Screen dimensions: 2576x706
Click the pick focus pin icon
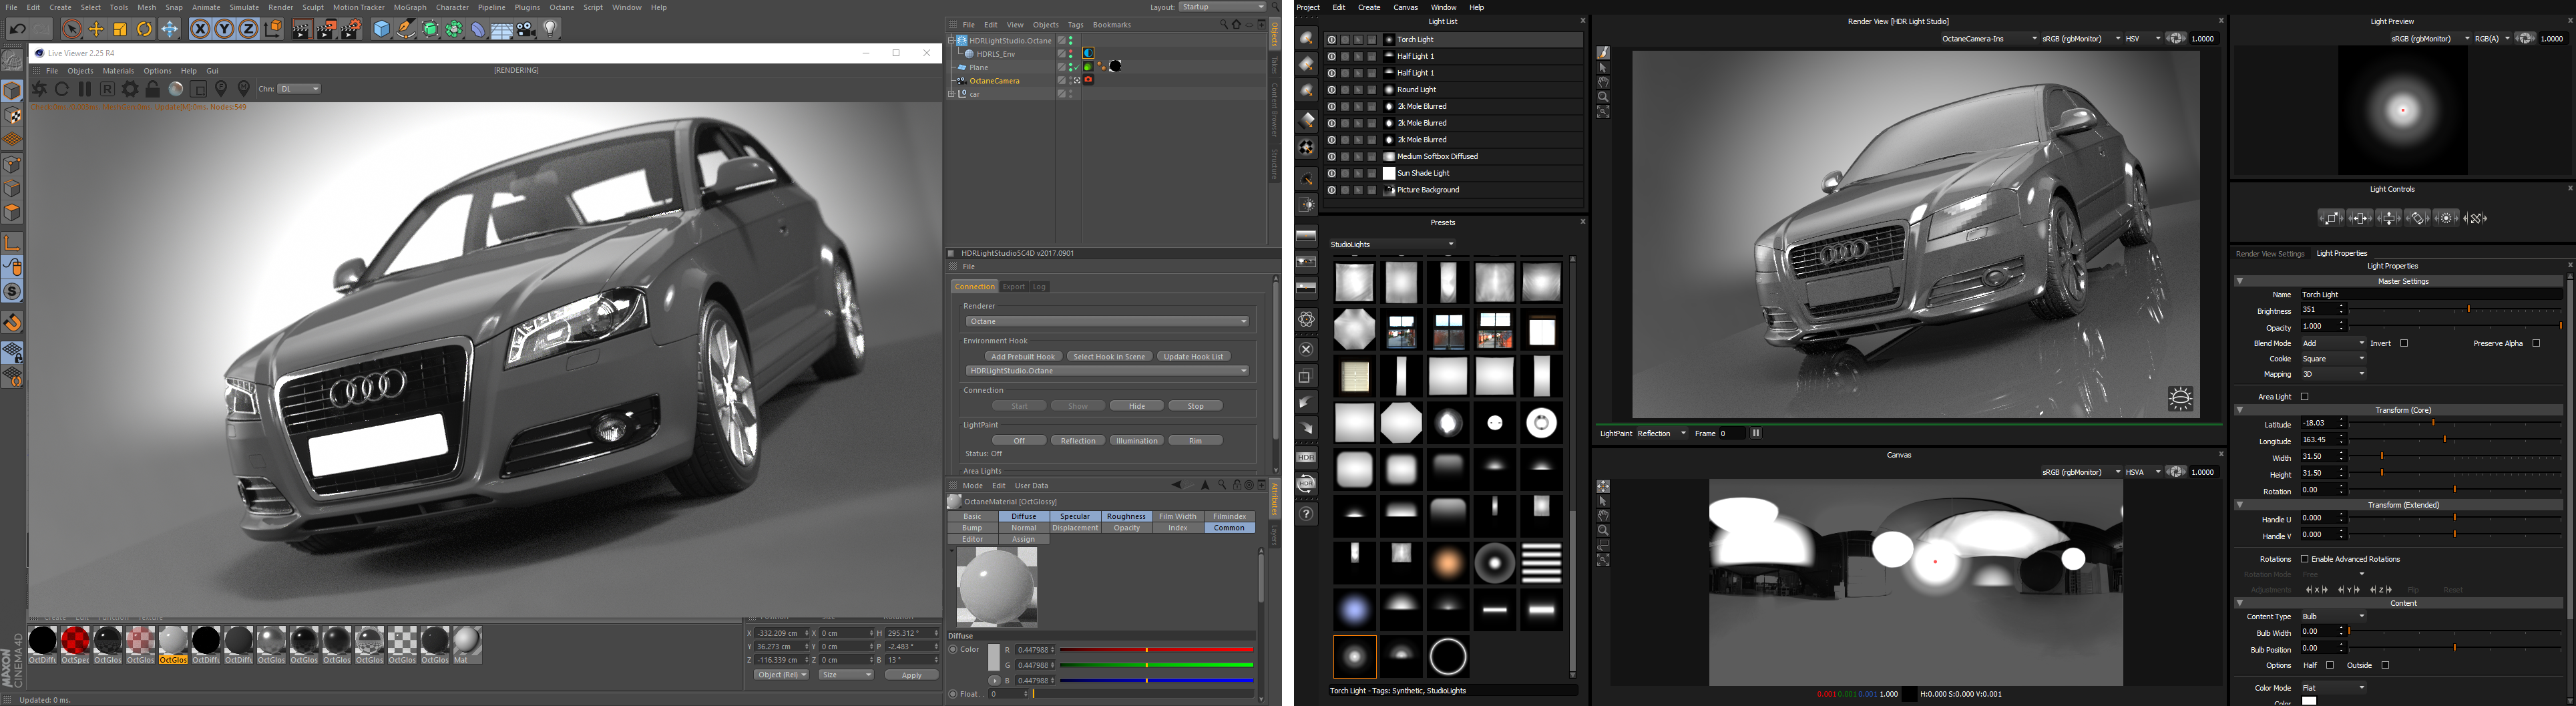tap(222, 89)
